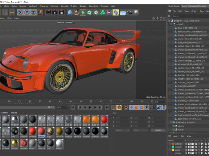Click the purple Field icon
Screen dimensions: 209x156
109,13
